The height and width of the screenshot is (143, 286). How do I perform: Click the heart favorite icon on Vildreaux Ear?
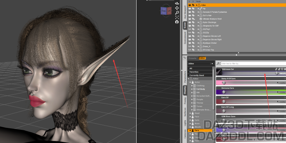(x=282, y=69)
